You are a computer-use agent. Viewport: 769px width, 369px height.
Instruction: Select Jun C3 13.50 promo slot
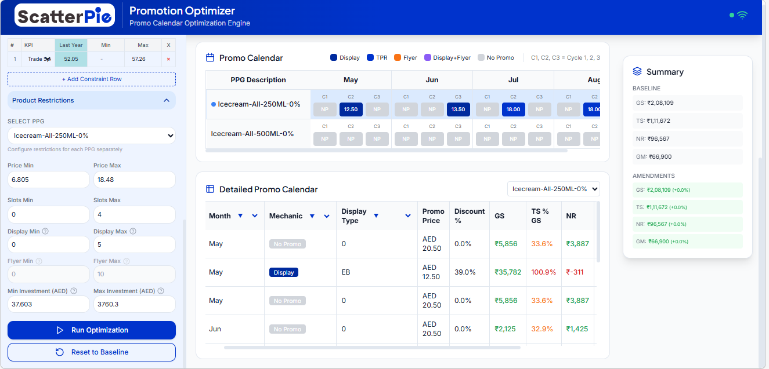[458, 109]
